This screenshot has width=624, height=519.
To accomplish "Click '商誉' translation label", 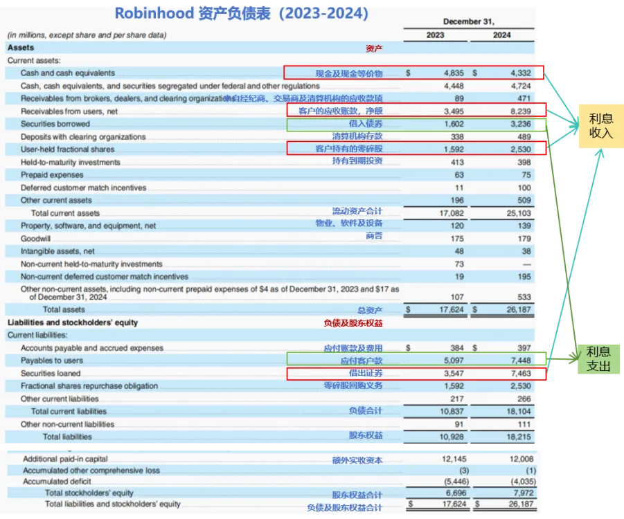I will (374, 236).
